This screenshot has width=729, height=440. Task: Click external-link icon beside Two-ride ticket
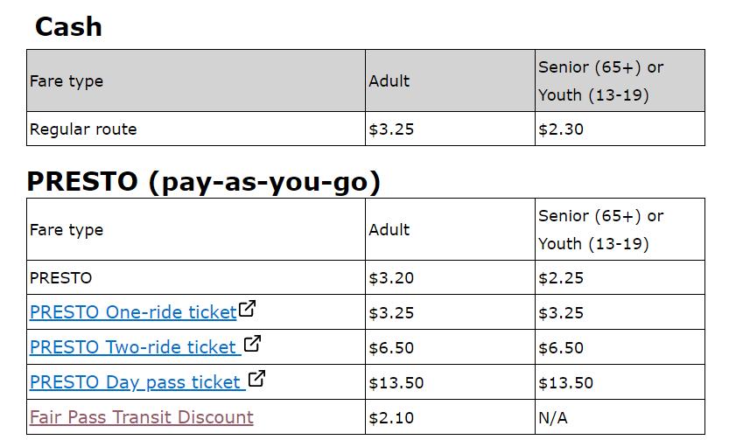[252, 345]
